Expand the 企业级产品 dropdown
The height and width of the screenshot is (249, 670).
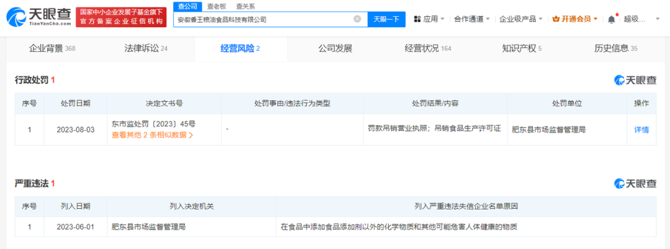click(x=521, y=19)
